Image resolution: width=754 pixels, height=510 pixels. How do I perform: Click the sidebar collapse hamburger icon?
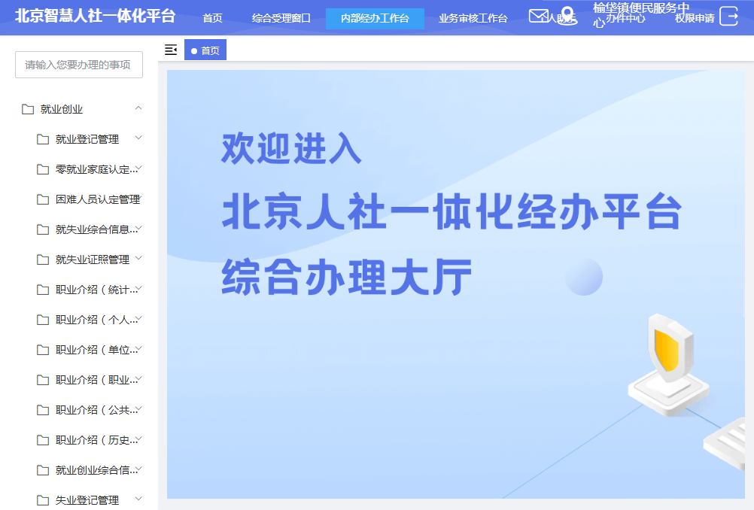click(x=171, y=50)
